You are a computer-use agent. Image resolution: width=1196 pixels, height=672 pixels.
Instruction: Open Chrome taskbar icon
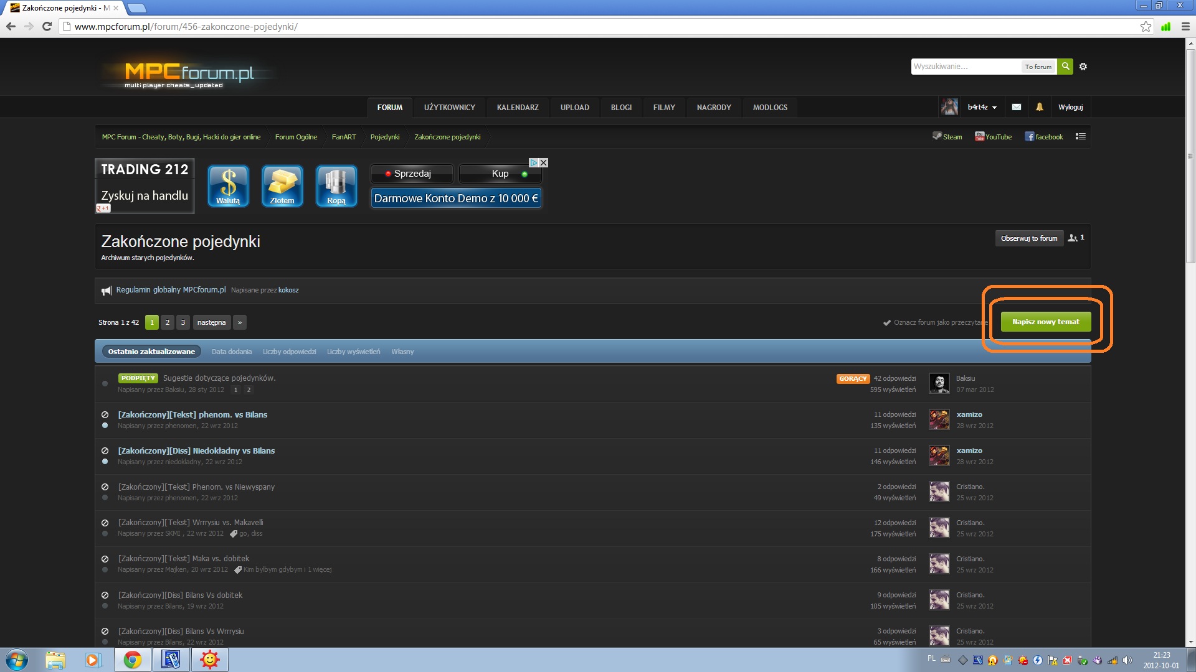[x=132, y=660]
